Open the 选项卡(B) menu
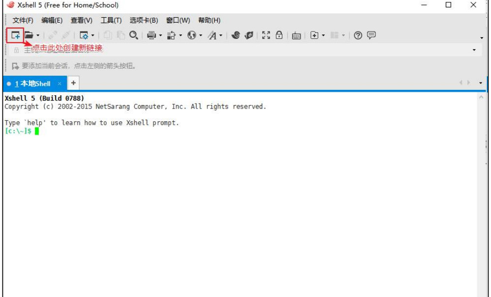Image resolution: width=491 pixels, height=297 pixels. coord(144,20)
